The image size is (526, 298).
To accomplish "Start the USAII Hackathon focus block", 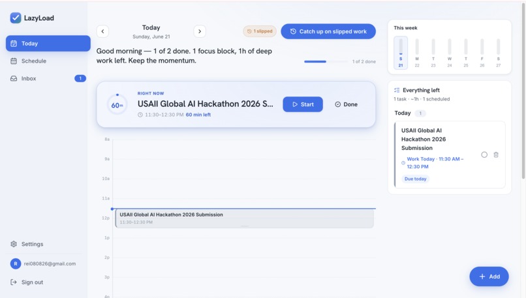I will (x=303, y=104).
